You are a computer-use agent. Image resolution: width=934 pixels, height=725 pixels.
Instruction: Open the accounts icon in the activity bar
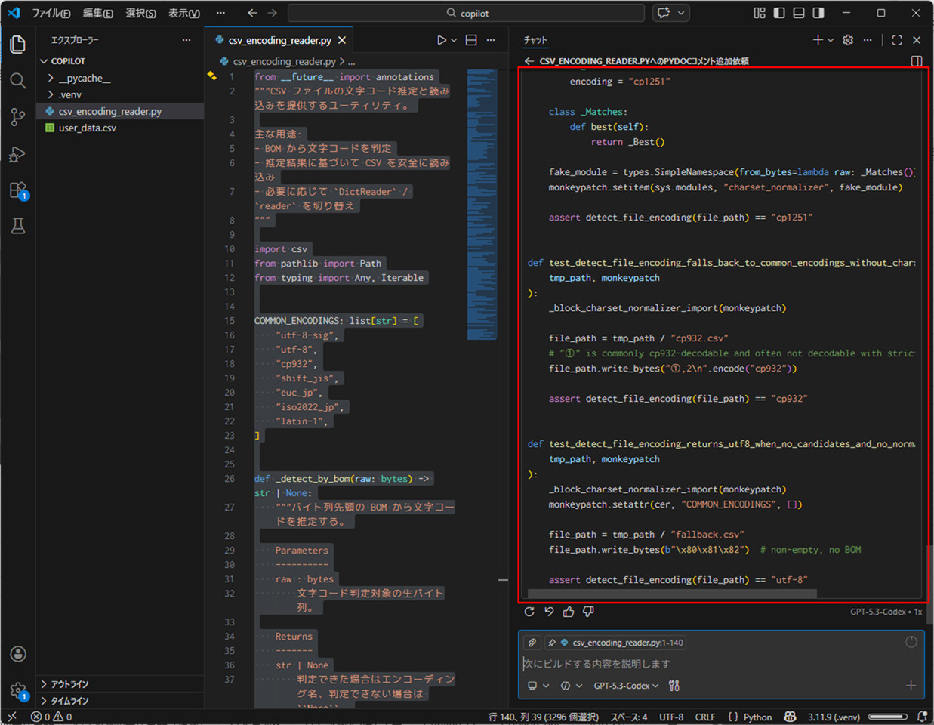(x=17, y=654)
